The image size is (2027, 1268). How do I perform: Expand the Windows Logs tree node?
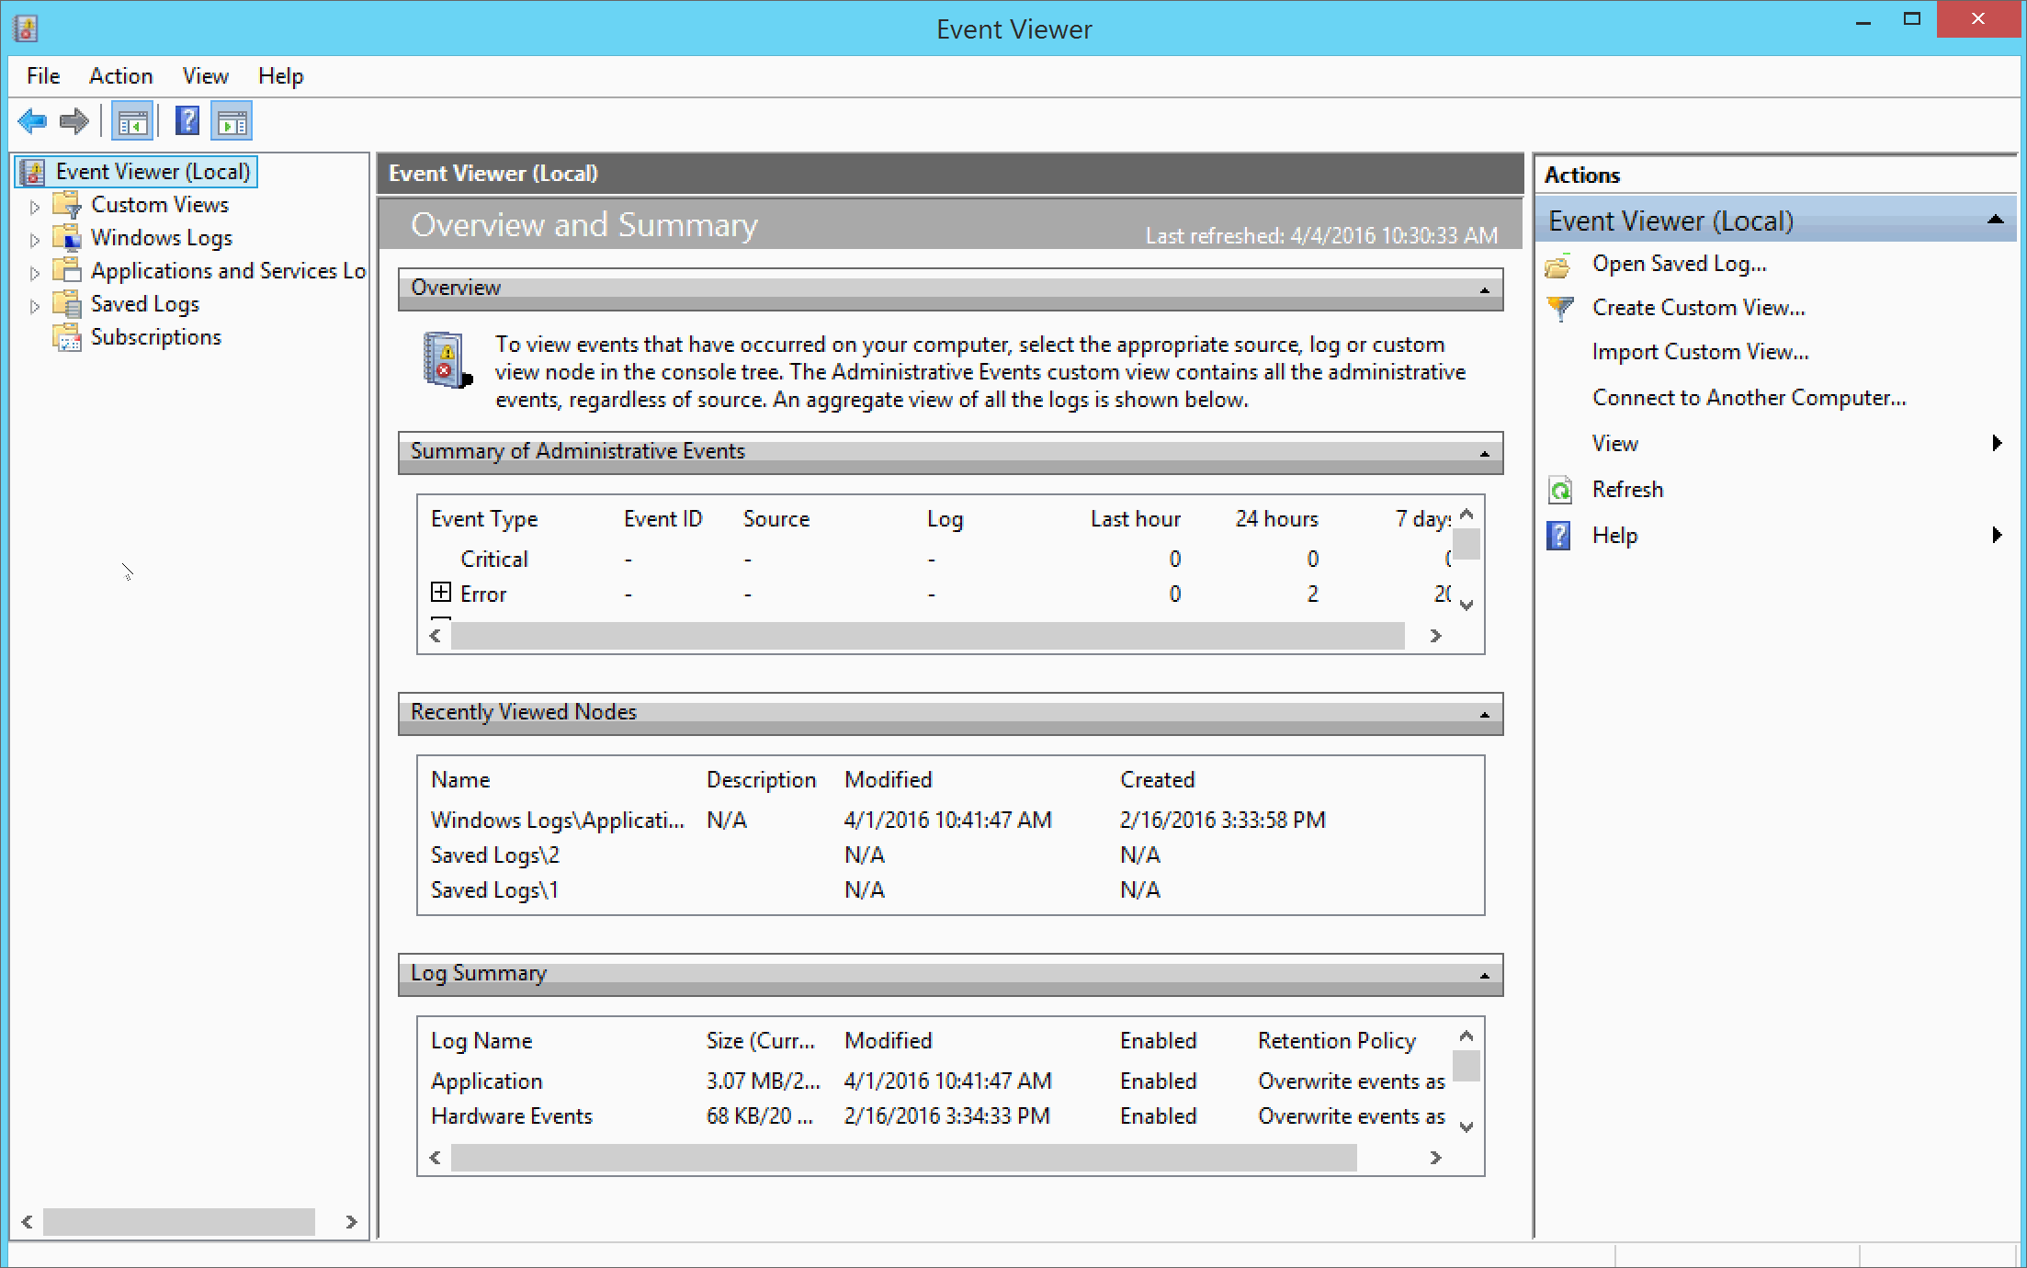tap(35, 240)
